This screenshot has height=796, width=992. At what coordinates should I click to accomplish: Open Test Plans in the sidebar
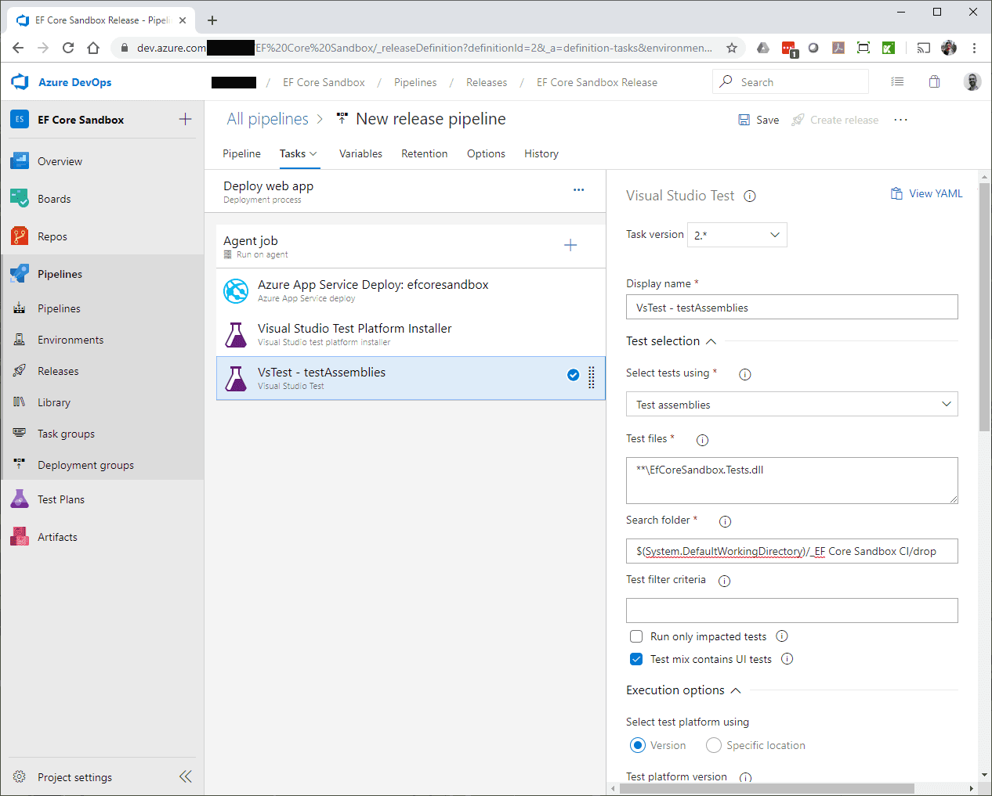[x=60, y=499]
